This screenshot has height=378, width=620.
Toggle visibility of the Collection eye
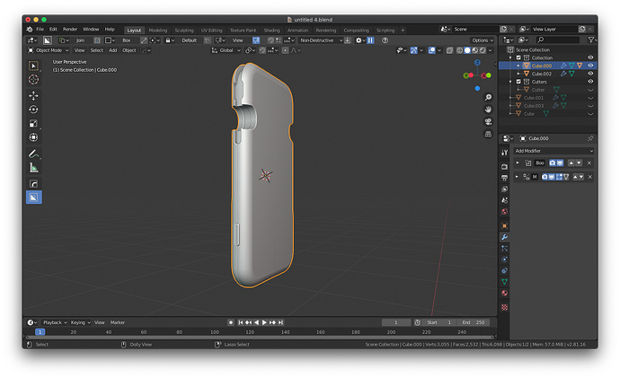pyautogui.click(x=590, y=57)
